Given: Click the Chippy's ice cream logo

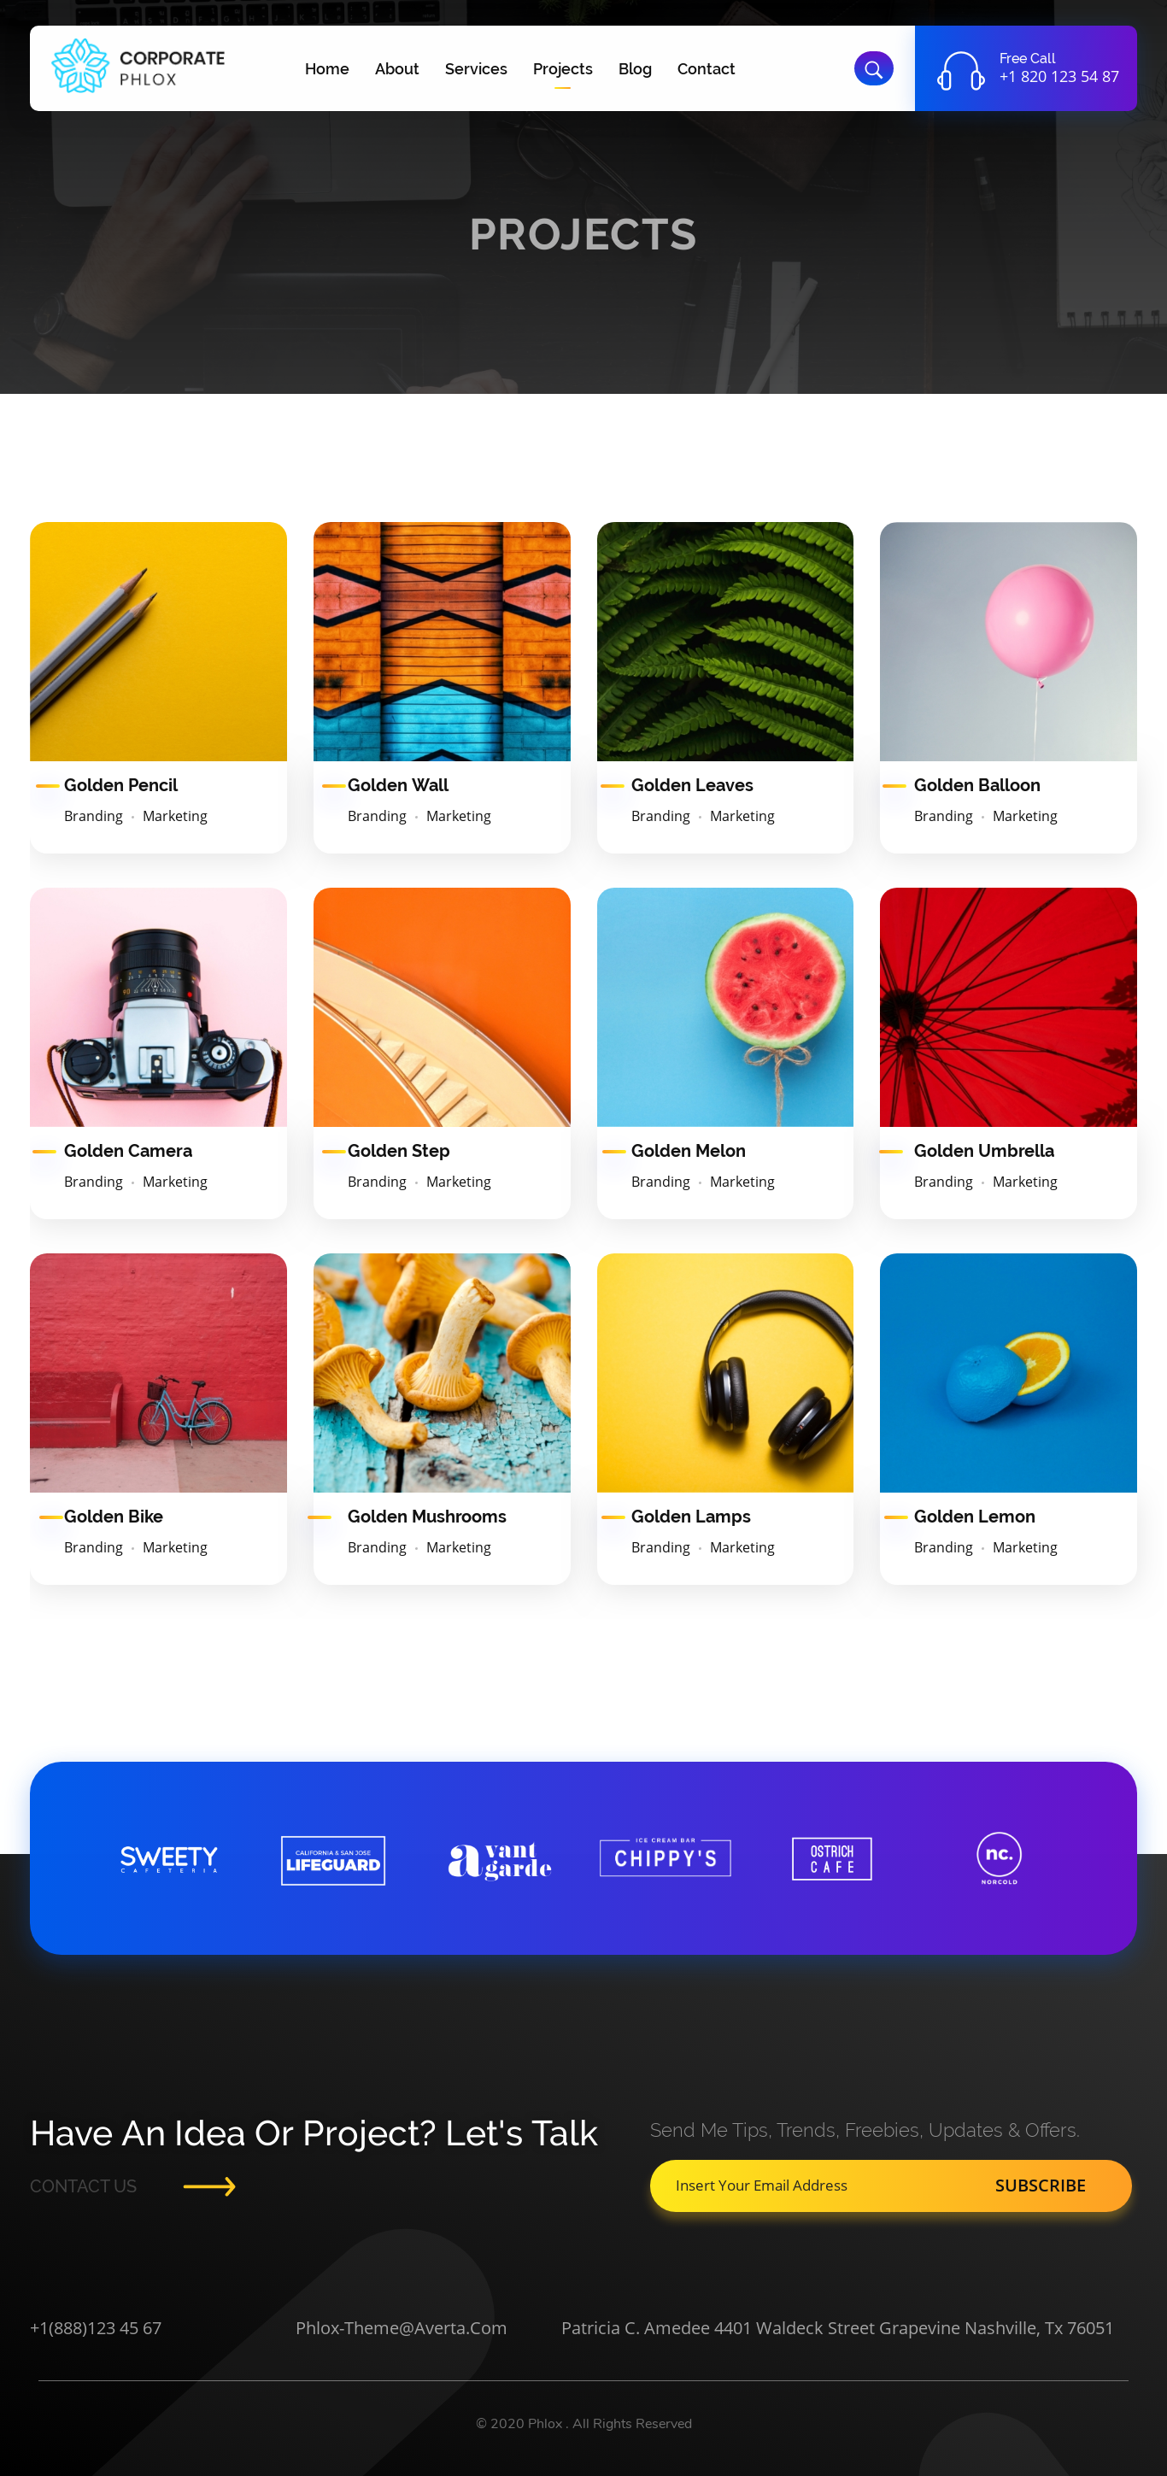Looking at the screenshot, I should (x=666, y=1857).
